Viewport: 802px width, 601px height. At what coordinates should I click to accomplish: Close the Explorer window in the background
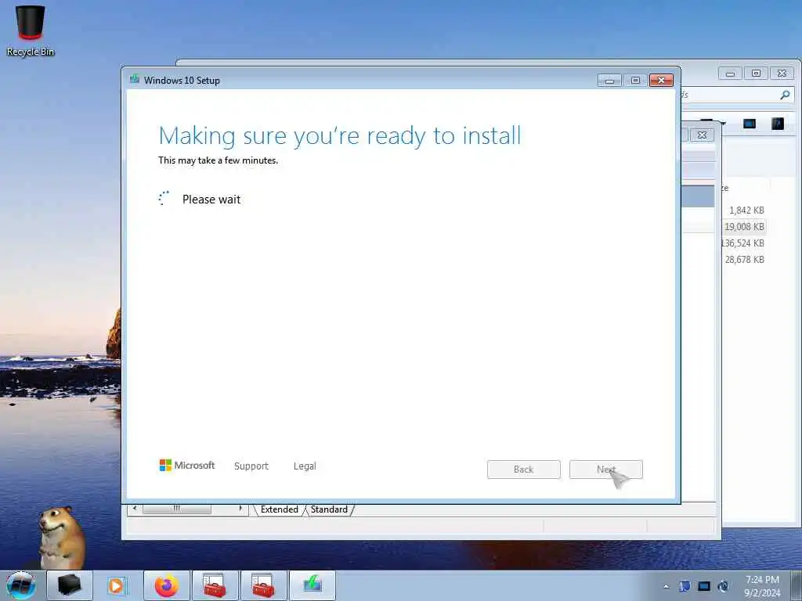[782, 74]
